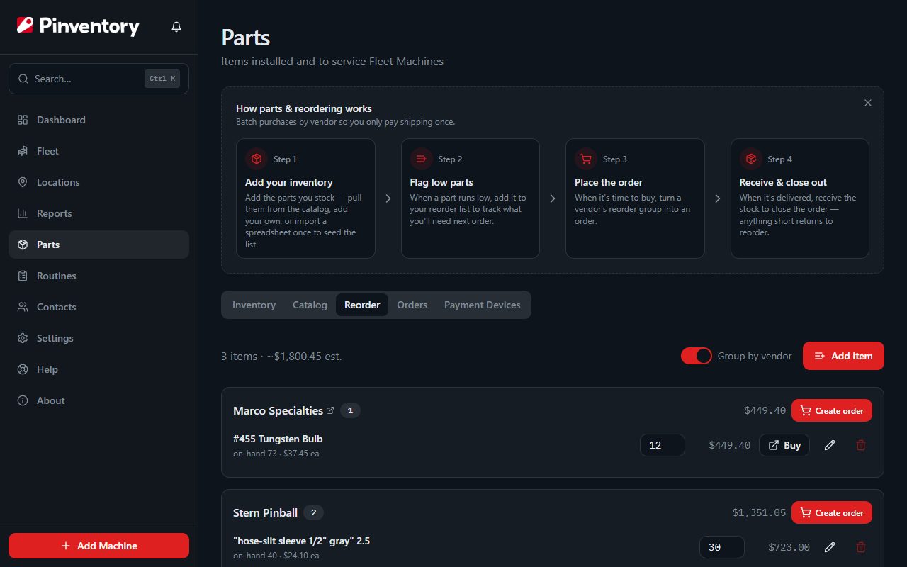
Task: Open notifications bell icon
Action: [x=176, y=26]
